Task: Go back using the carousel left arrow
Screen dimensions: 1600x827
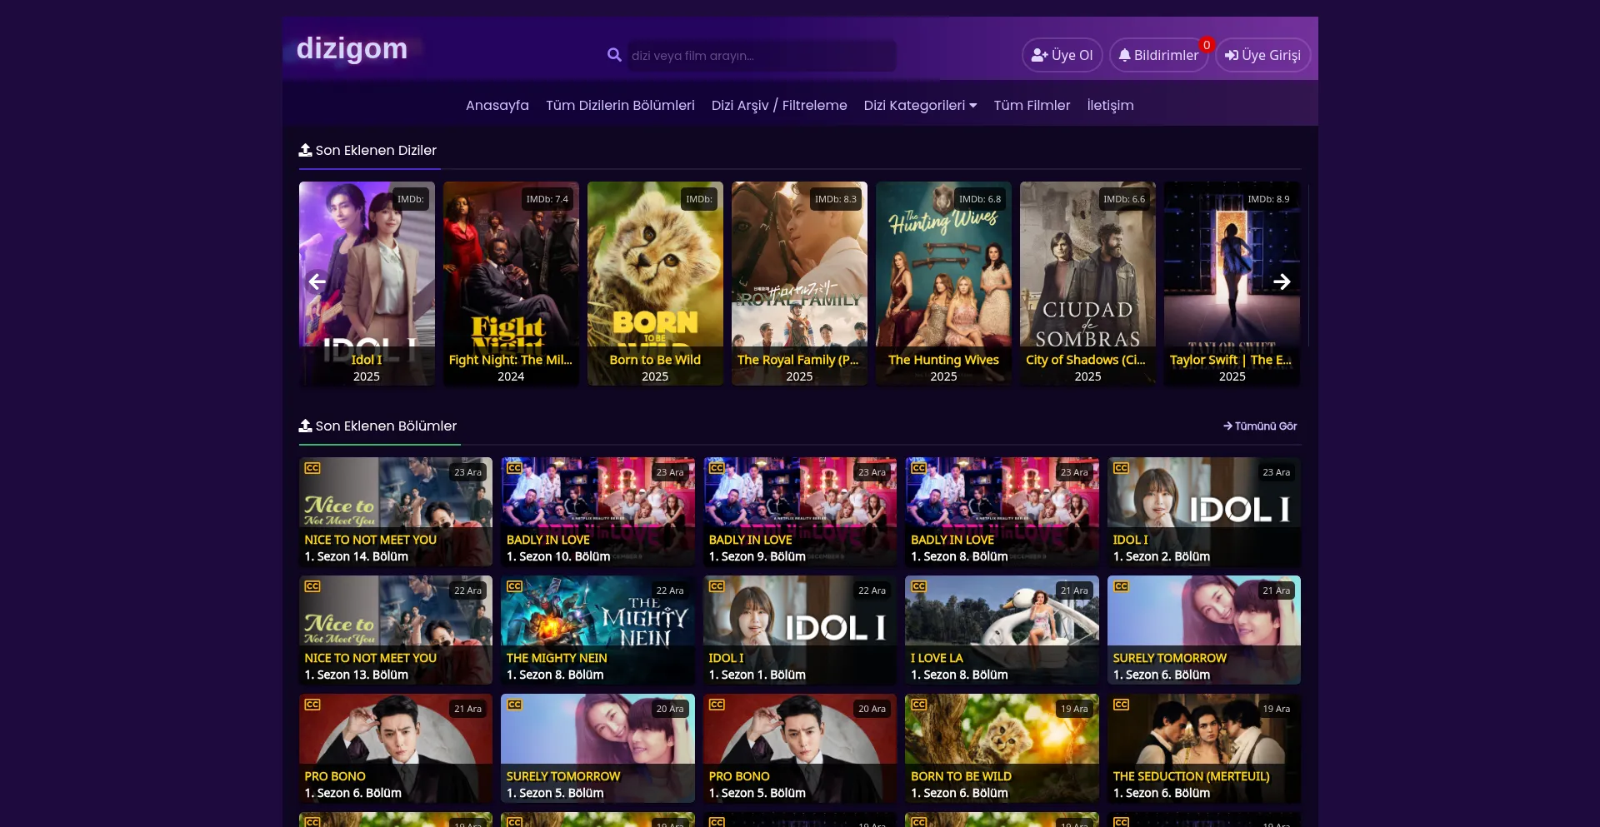Action: 317,282
